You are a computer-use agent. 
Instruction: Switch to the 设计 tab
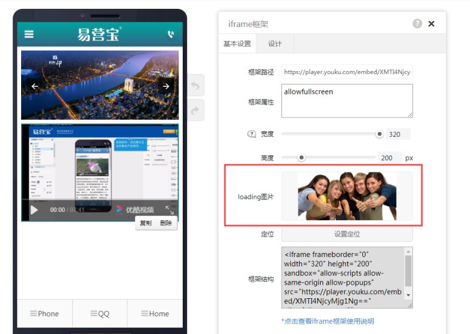[x=275, y=44]
